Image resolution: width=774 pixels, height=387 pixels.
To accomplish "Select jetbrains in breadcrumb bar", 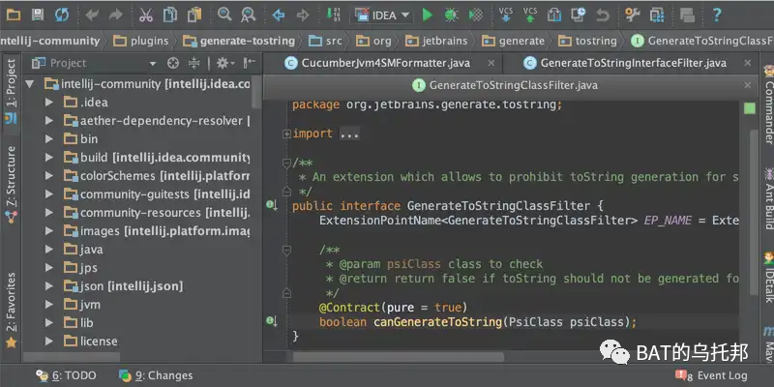I will click(436, 41).
